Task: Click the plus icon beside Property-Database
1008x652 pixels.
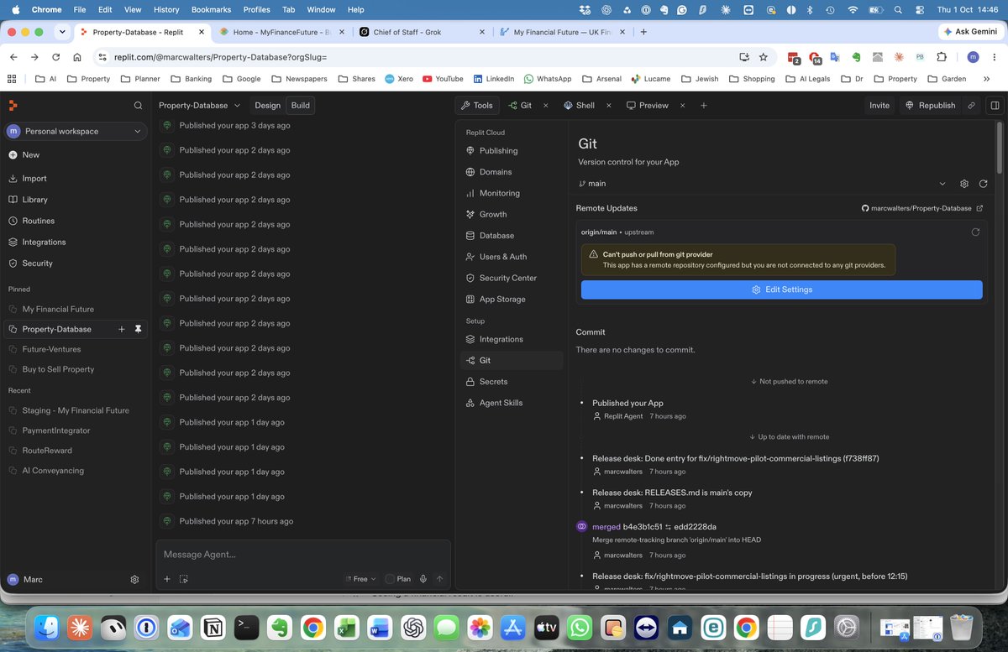Action: coord(122,330)
